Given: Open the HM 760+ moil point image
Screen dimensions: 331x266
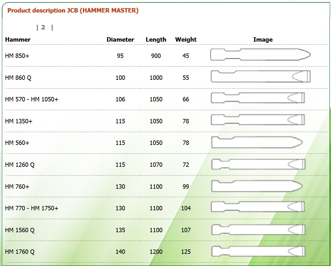Looking at the screenshot, I should point(257,186).
